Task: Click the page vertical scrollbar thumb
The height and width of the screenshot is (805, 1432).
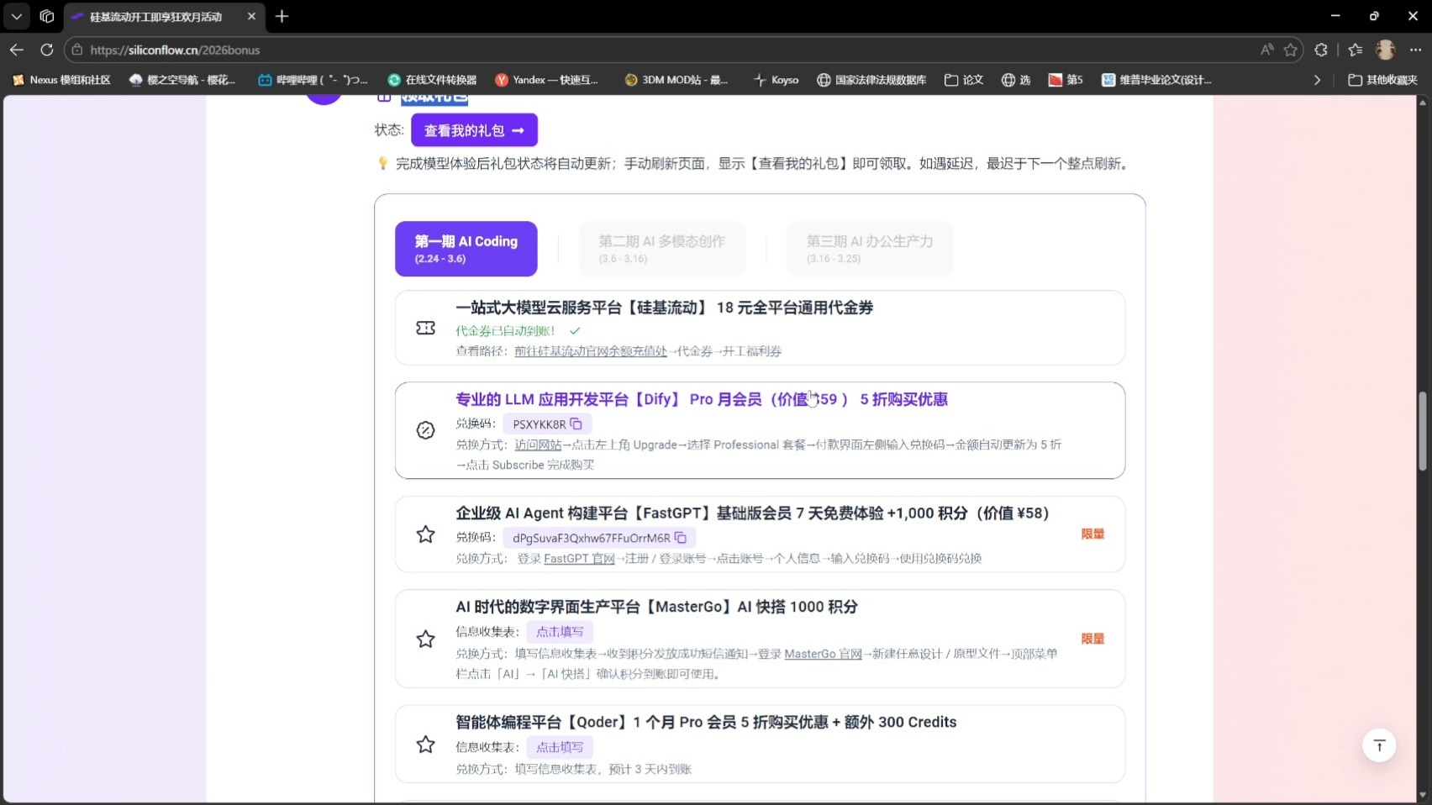Action: 1423,430
